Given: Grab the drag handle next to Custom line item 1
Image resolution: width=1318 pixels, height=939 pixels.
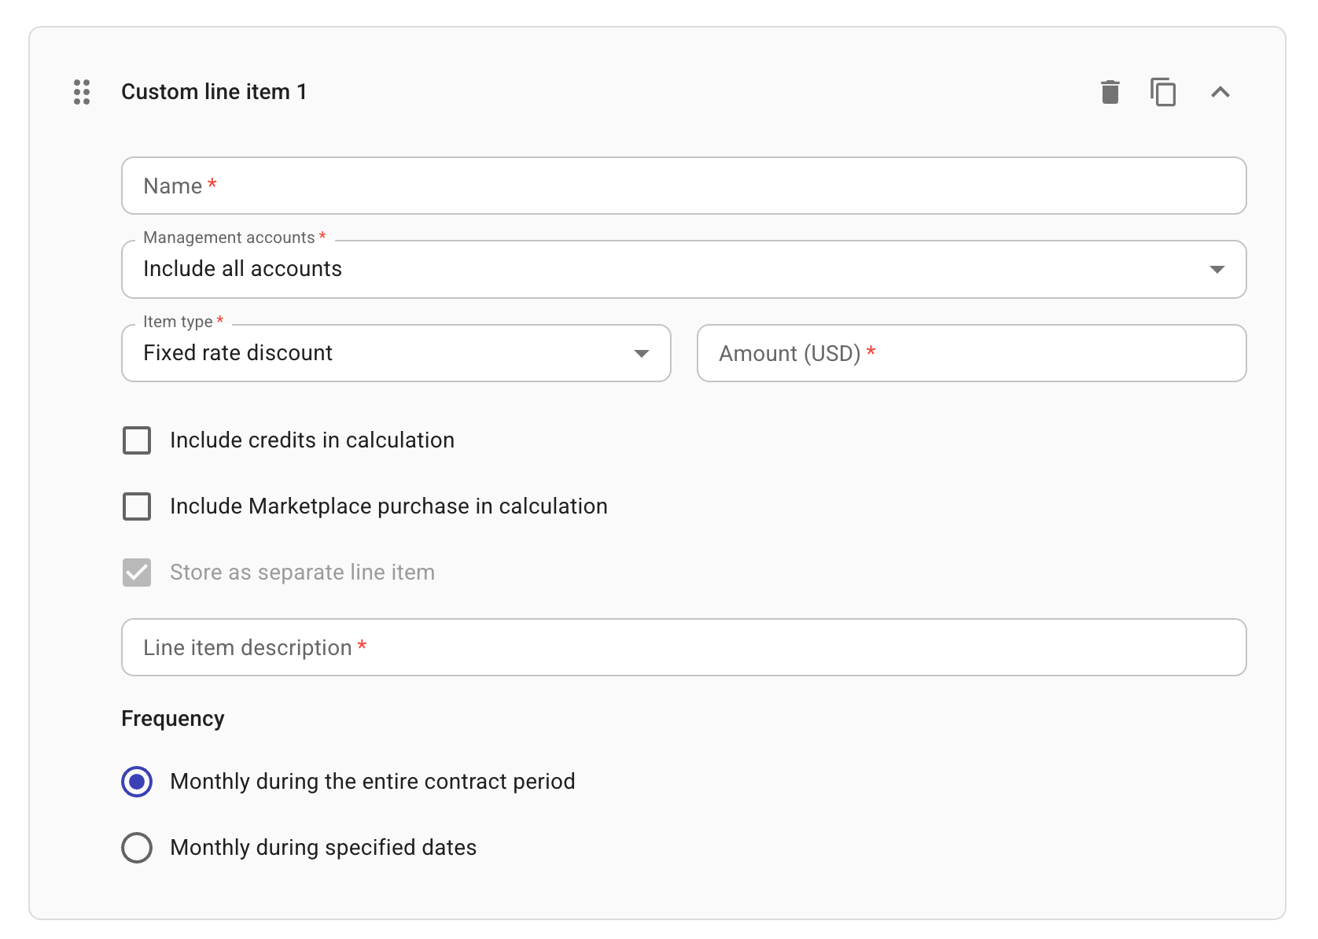Looking at the screenshot, I should tap(80, 92).
